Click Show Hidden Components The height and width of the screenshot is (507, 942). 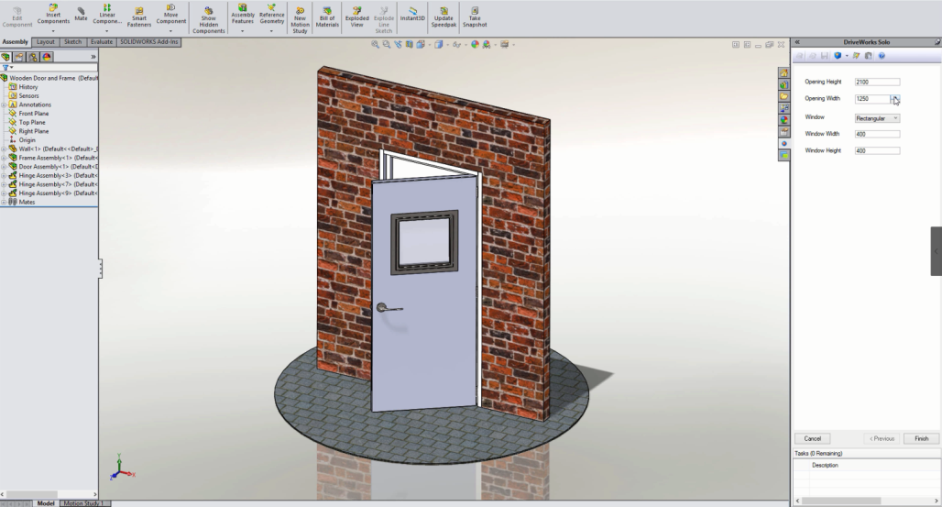[208, 17]
